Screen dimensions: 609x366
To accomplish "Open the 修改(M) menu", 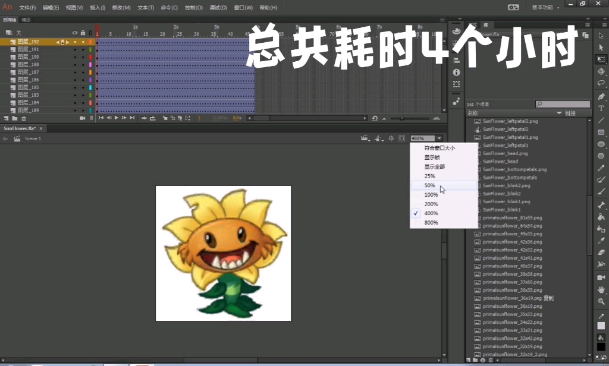I will coord(121,8).
